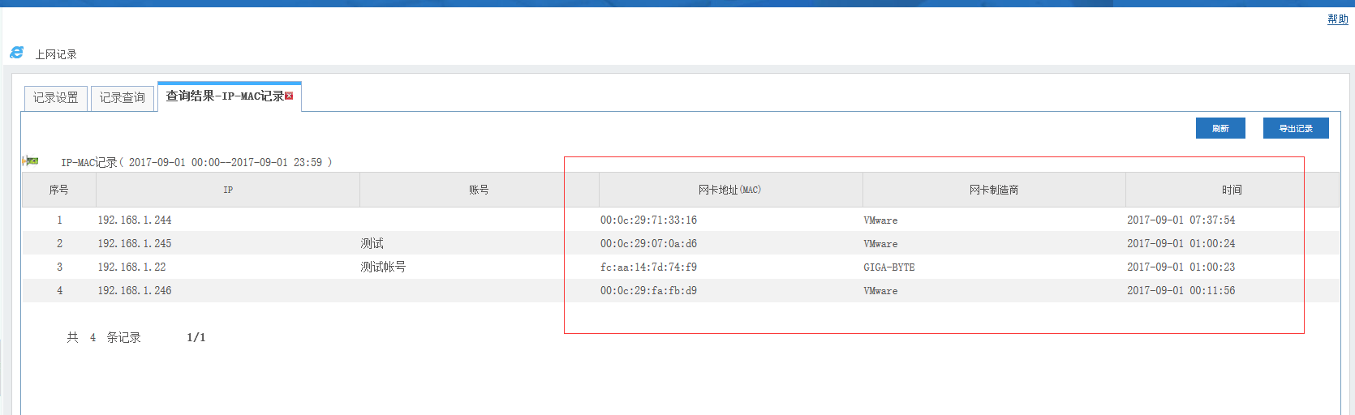Screen dimensions: 1355x415
Task: Click the 测试帐号 account cell
Action: click(x=383, y=267)
